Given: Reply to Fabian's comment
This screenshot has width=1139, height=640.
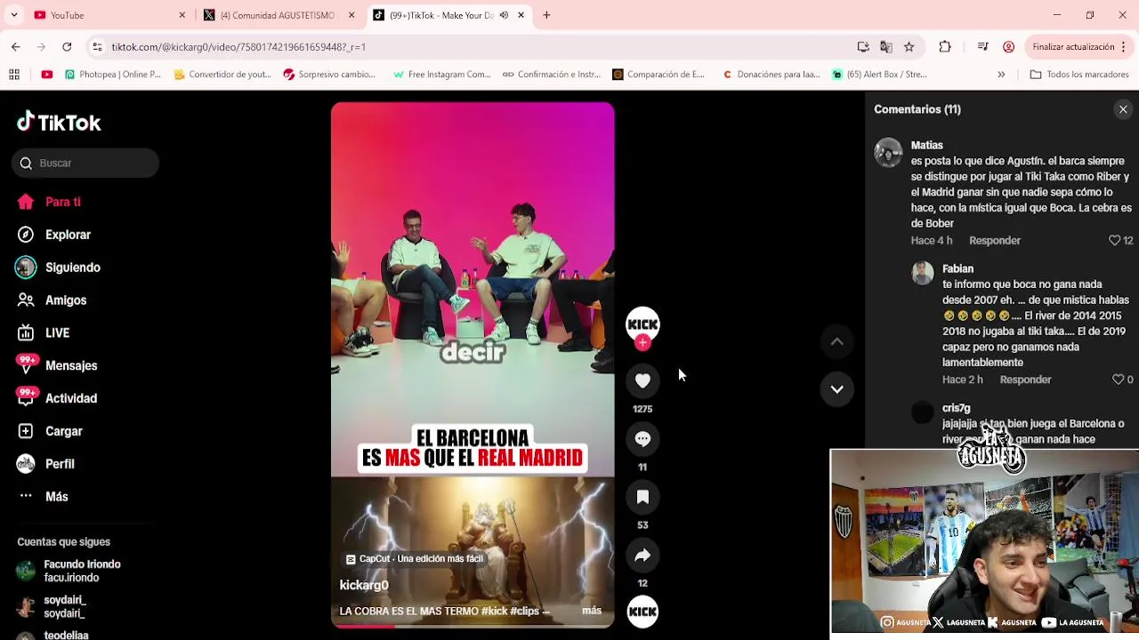Looking at the screenshot, I should (1025, 380).
